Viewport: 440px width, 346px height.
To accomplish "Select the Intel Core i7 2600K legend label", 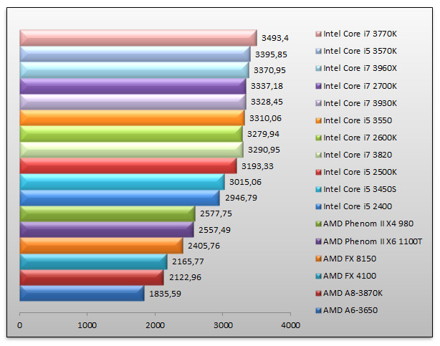I will pos(360,138).
